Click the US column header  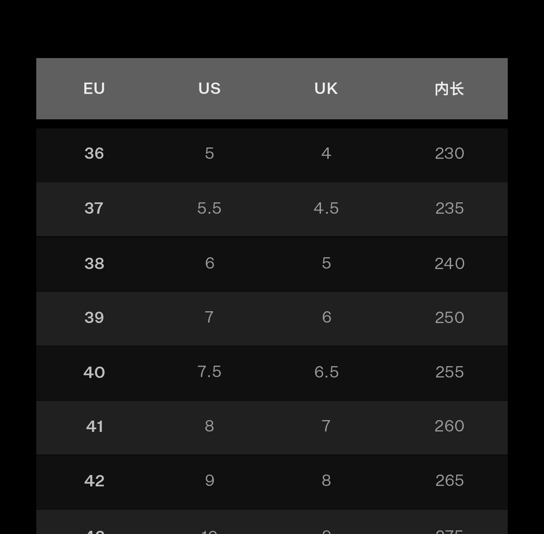(209, 88)
